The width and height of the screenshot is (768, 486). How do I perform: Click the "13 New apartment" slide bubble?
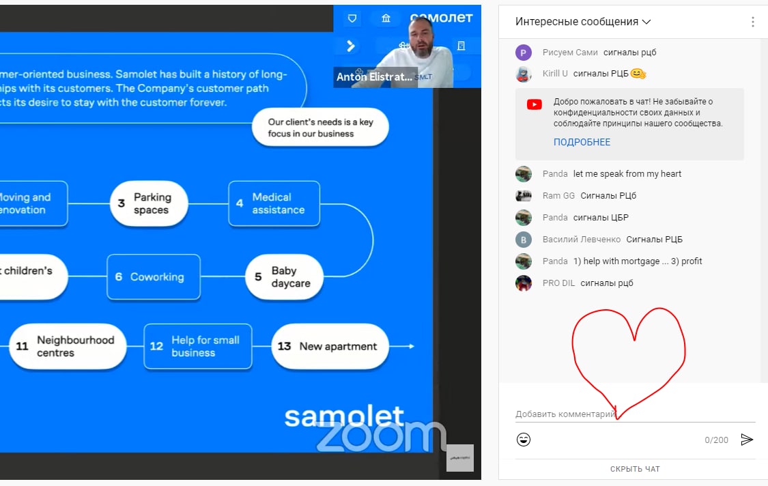pos(330,346)
